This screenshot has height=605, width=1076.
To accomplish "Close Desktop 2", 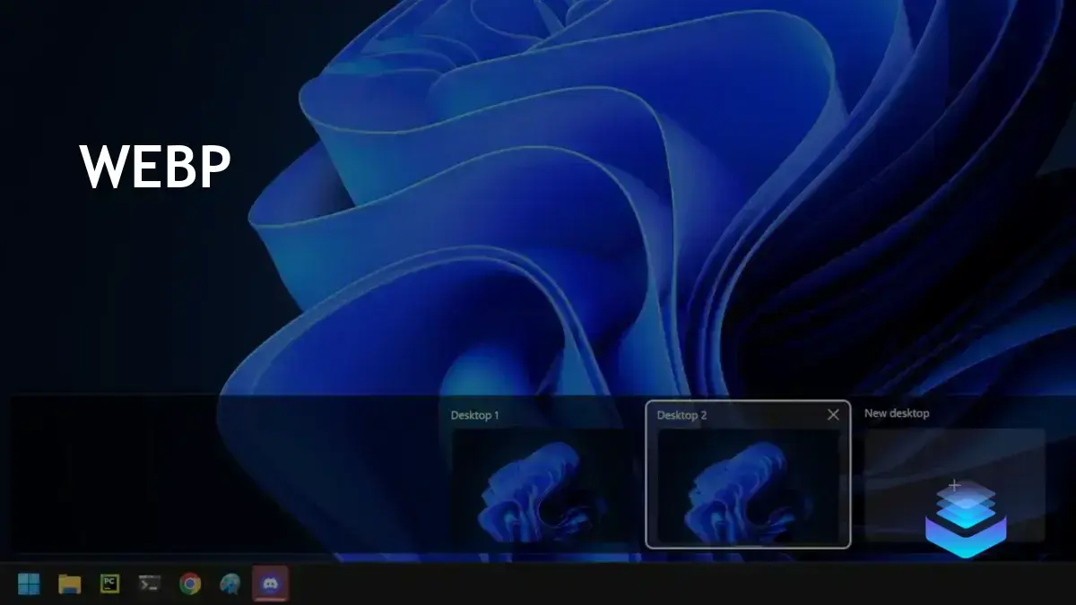I will (833, 415).
